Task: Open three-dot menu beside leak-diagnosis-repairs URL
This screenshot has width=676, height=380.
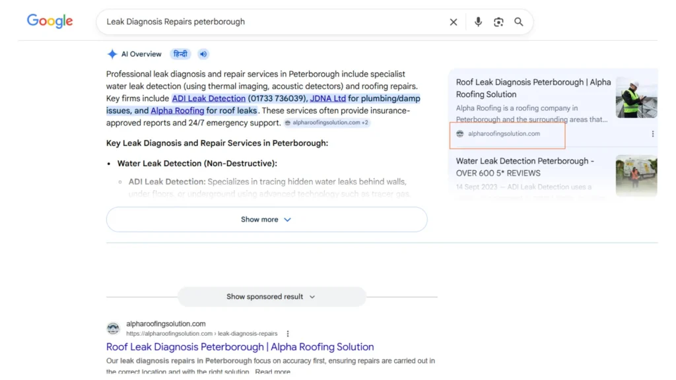Action: (x=288, y=334)
